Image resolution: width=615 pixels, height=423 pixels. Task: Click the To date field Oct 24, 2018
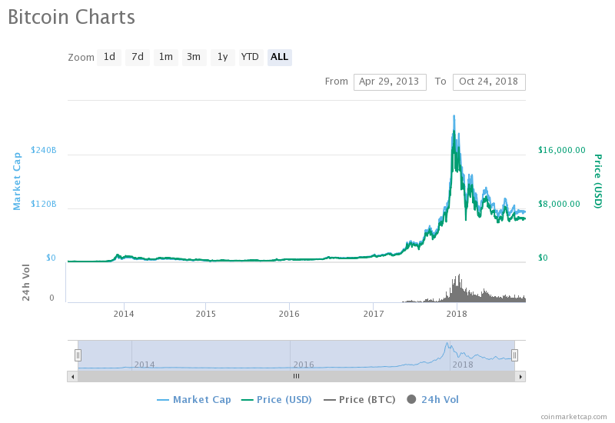[x=489, y=82]
